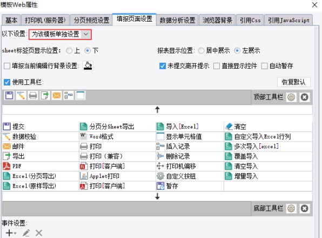The width and height of the screenshot is (322, 238).
Task: Clear the 顶部工具栏 with its X icon
Action: click(x=305, y=97)
